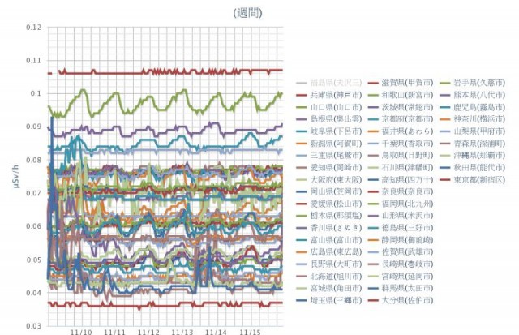Viewport: 519px width, 335px height.
Task: Click the 0.06 y-axis value
Action: tap(34, 226)
